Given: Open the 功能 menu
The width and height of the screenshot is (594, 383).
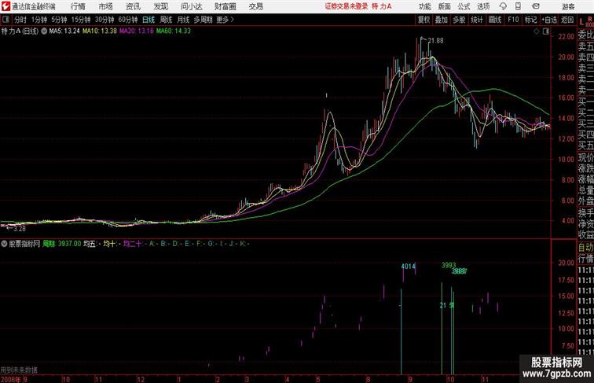Looking at the screenshot, I should point(424,6).
